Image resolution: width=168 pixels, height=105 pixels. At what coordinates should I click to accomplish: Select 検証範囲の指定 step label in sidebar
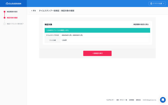[12, 12]
